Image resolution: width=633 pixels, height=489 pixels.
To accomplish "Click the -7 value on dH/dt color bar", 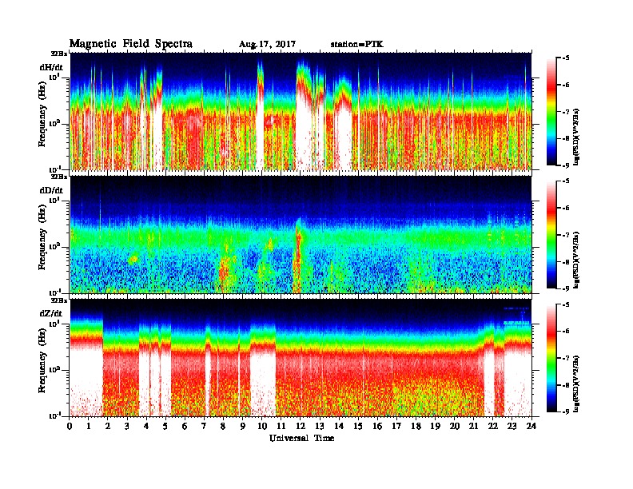I will click(566, 112).
